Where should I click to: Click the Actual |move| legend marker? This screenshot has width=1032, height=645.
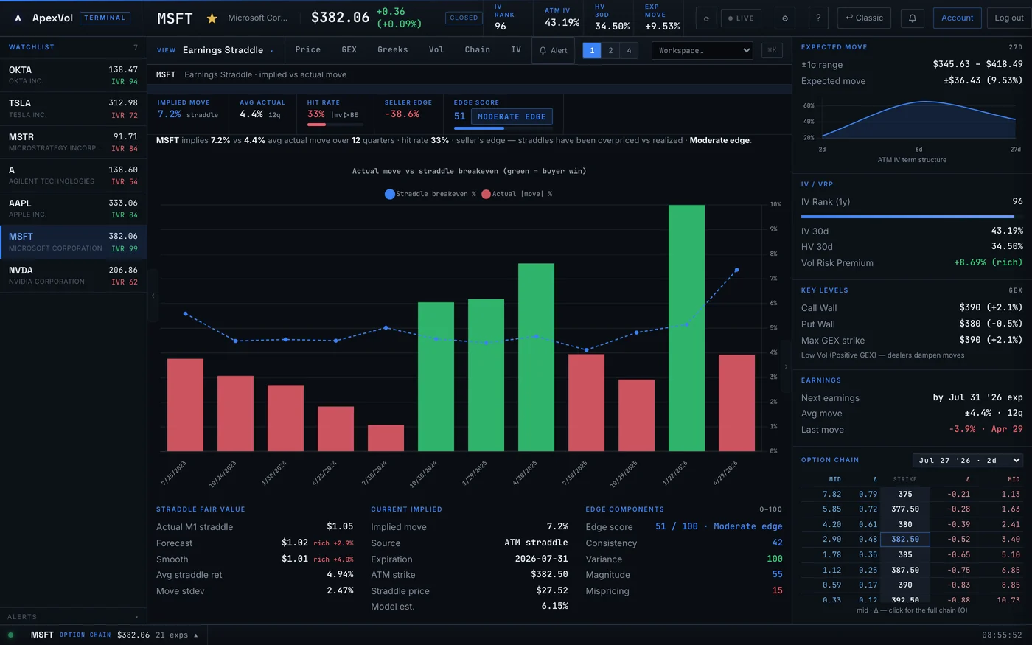pos(486,194)
